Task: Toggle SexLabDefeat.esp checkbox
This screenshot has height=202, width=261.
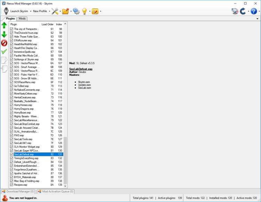Action: (11, 154)
